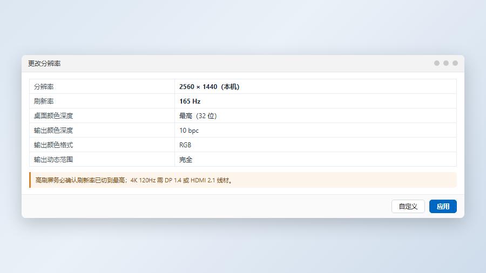Click the 高刷屏 refresh rate tip text
The width and height of the screenshot is (486, 273).
(134, 180)
